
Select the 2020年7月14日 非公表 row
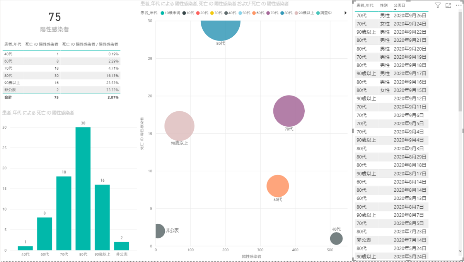coord(391,240)
